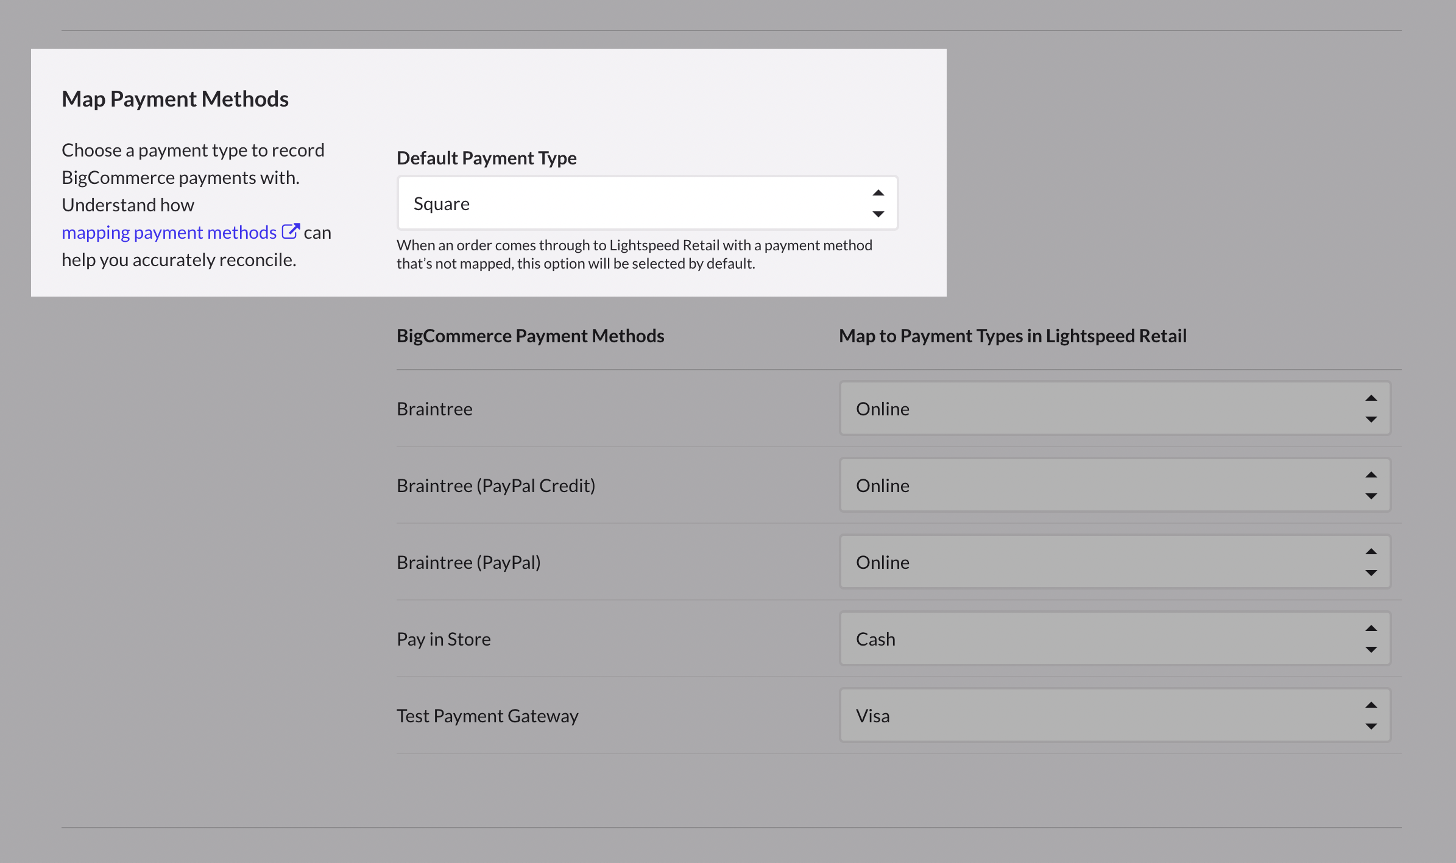Click the arrows icon on the Cash selector

pyautogui.click(x=1371, y=639)
